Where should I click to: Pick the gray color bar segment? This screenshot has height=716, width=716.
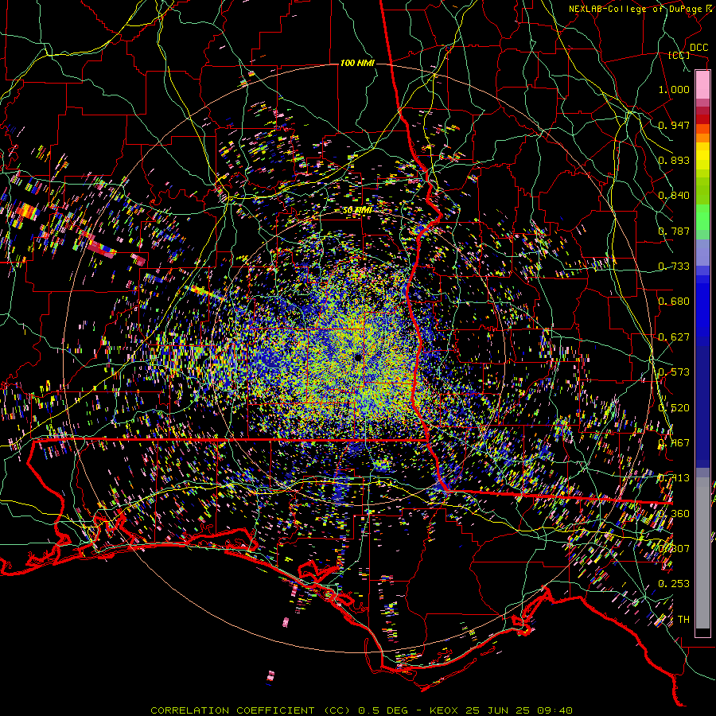click(702, 553)
